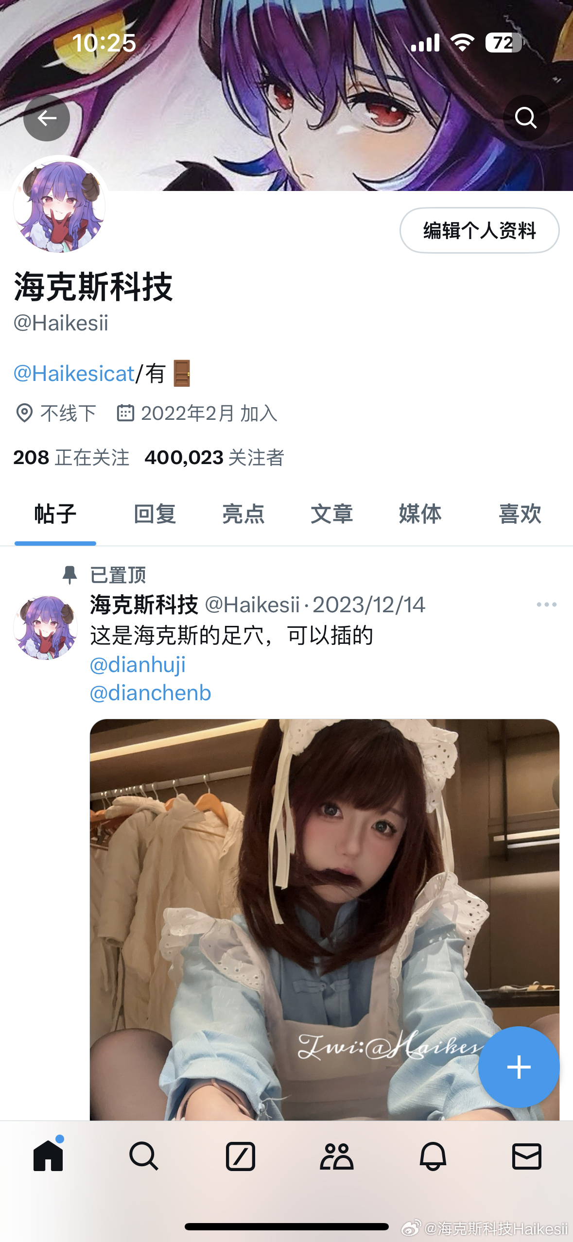View 400,023 关注者 followers list
Viewport: 573px width, 1242px height.
point(214,457)
